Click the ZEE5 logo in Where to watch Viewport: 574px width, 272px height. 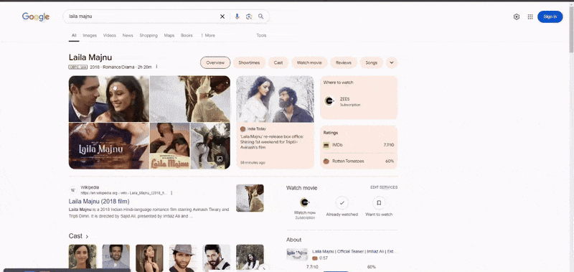(329, 101)
